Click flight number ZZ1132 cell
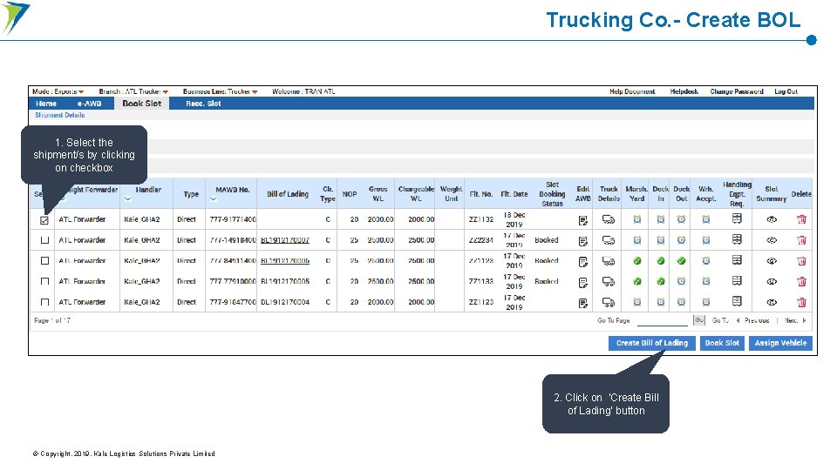The image size is (837, 470). tap(481, 219)
